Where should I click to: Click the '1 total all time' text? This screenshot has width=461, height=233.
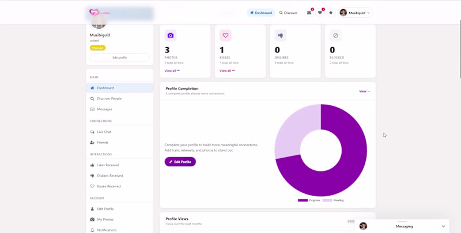[229, 63]
